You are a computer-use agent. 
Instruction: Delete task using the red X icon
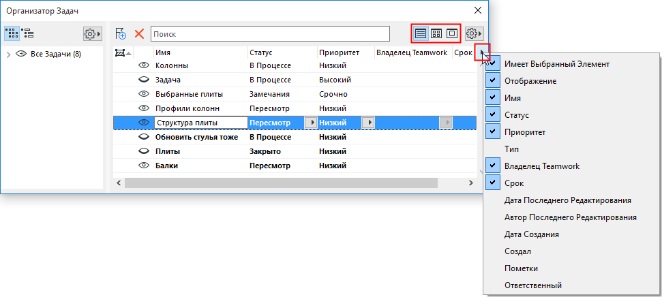(139, 34)
